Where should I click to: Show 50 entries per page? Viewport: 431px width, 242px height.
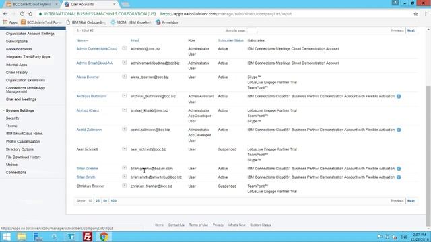(105, 201)
